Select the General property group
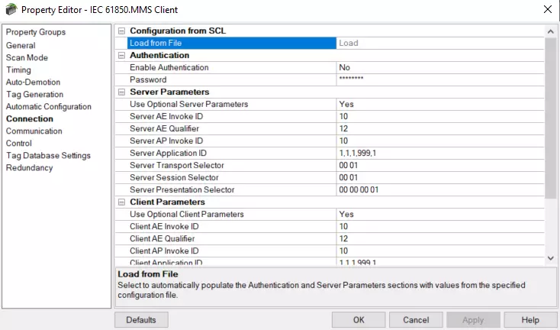This screenshot has height=330, width=560. point(21,45)
